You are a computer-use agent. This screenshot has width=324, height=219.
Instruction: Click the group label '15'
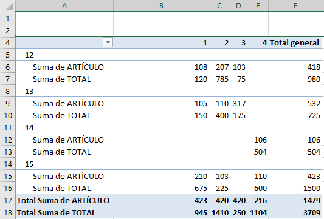pyautogui.click(x=29, y=164)
